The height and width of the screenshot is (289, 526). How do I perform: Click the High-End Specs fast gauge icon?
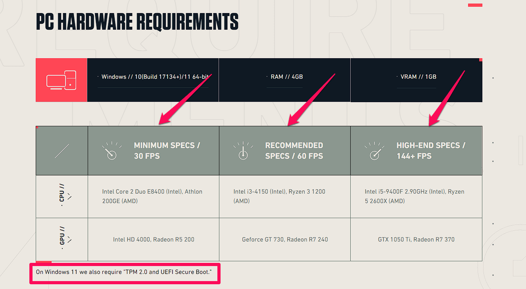pos(374,151)
